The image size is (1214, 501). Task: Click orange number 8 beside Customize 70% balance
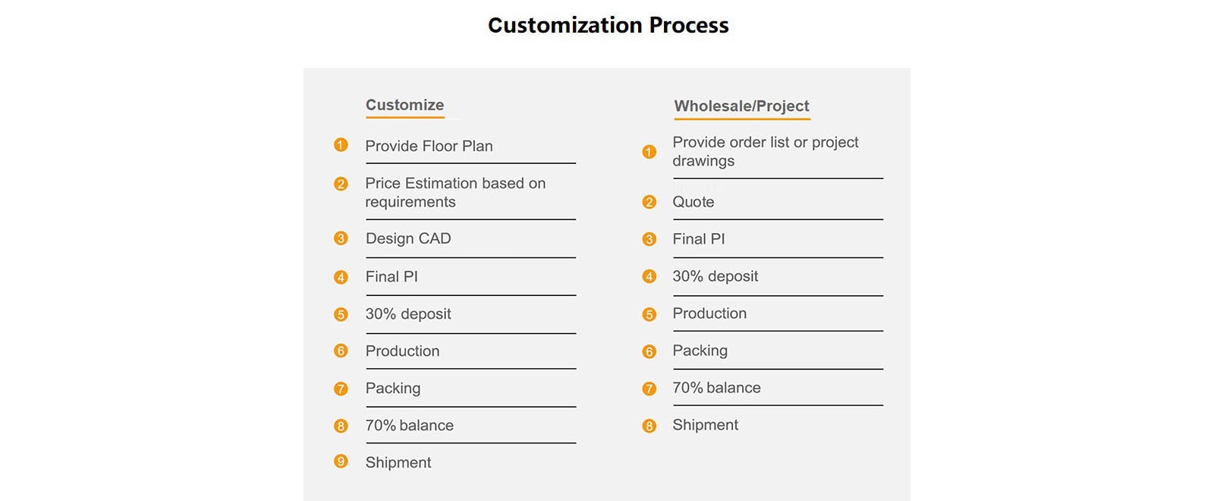pyautogui.click(x=341, y=426)
